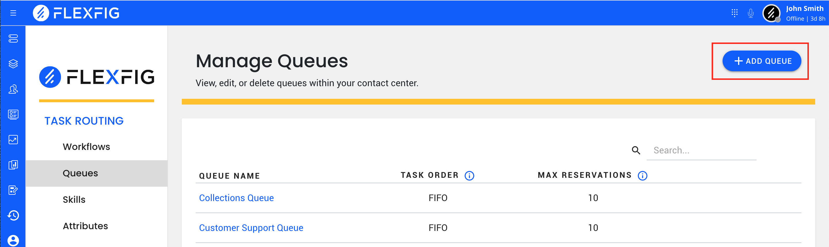
Task: Select the stacked layers sidebar icon
Action: (x=13, y=63)
